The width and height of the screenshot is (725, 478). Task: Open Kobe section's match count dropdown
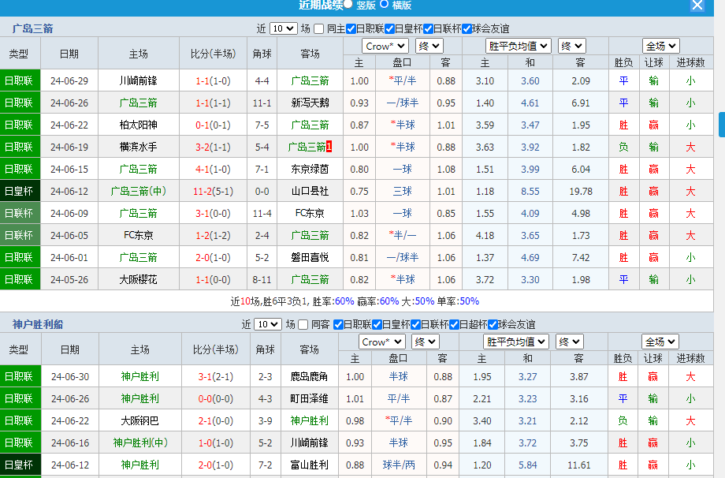click(268, 323)
